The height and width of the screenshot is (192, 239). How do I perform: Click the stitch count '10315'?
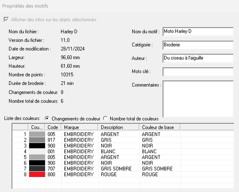click(x=67, y=75)
